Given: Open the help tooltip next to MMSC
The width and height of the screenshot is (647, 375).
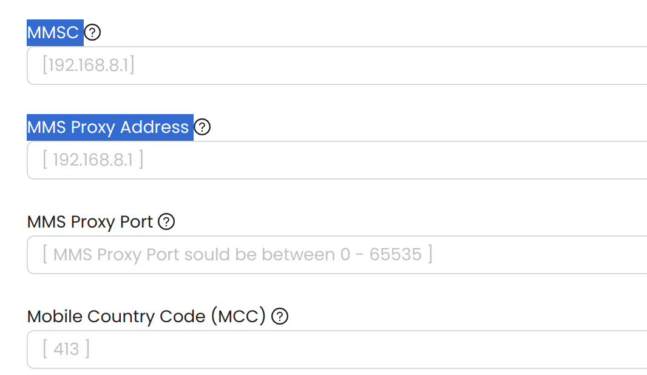Looking at the screenshot, I should [92, 32].
